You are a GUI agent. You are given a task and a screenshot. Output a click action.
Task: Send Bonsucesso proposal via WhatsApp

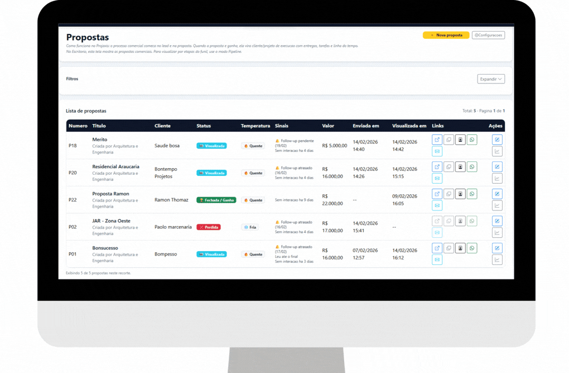[x=472, y=248]
